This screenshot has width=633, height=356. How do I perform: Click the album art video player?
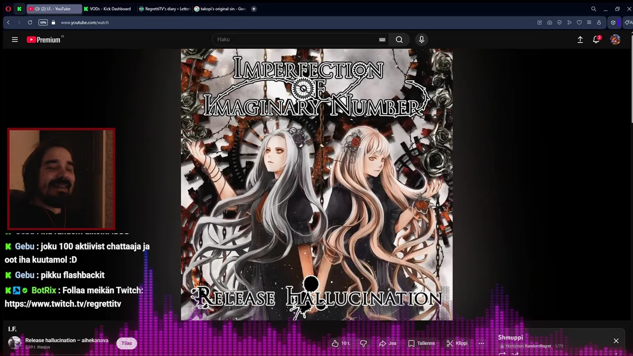pyautogui.click(x=316, y=184)
